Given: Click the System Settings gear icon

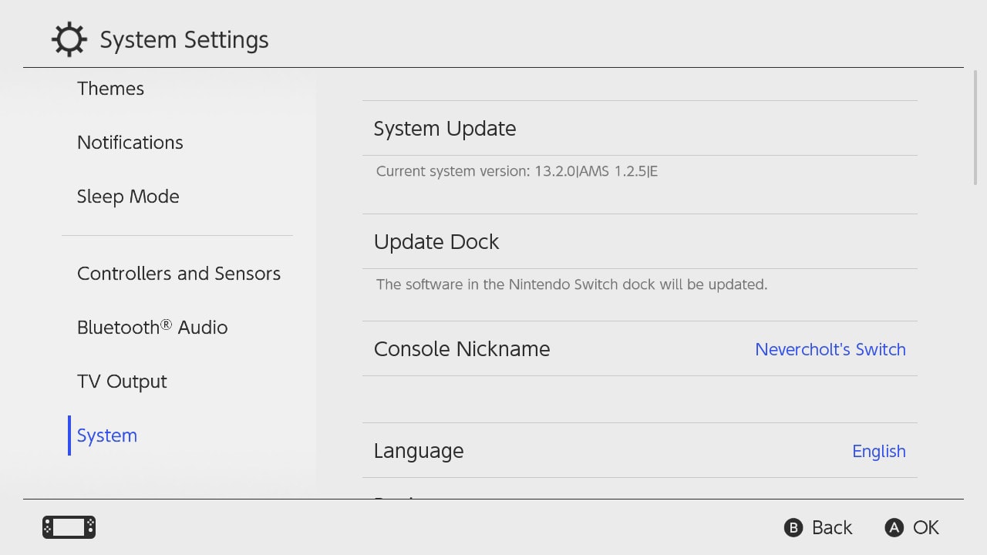Looking at the screenshot, I should click(x=69, y=39).
